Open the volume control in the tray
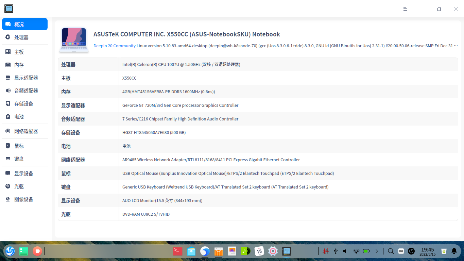 [x=346, y=251]
